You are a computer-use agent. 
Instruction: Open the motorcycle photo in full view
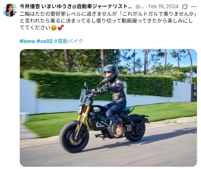[x=108, y=108]
